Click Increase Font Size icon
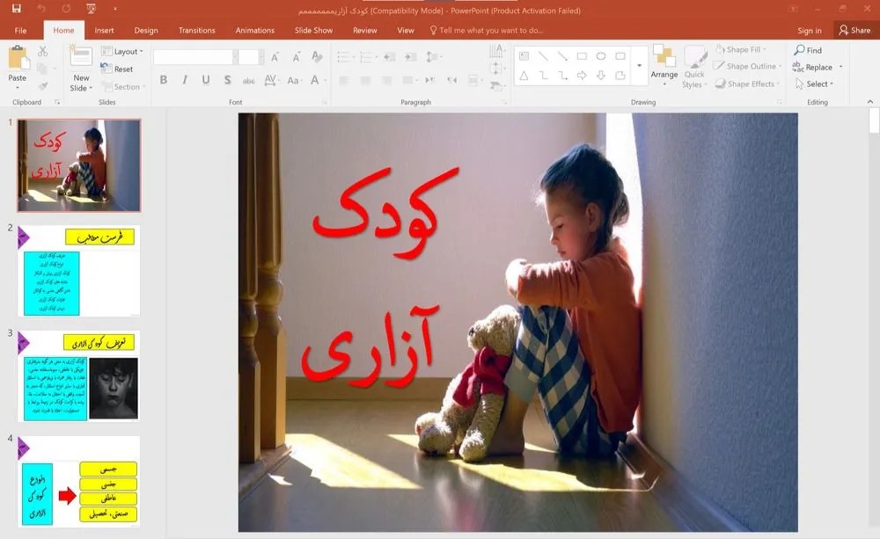The height and width of the screenshot is (539, 880). pyautogui.click(x=275, y=57)
